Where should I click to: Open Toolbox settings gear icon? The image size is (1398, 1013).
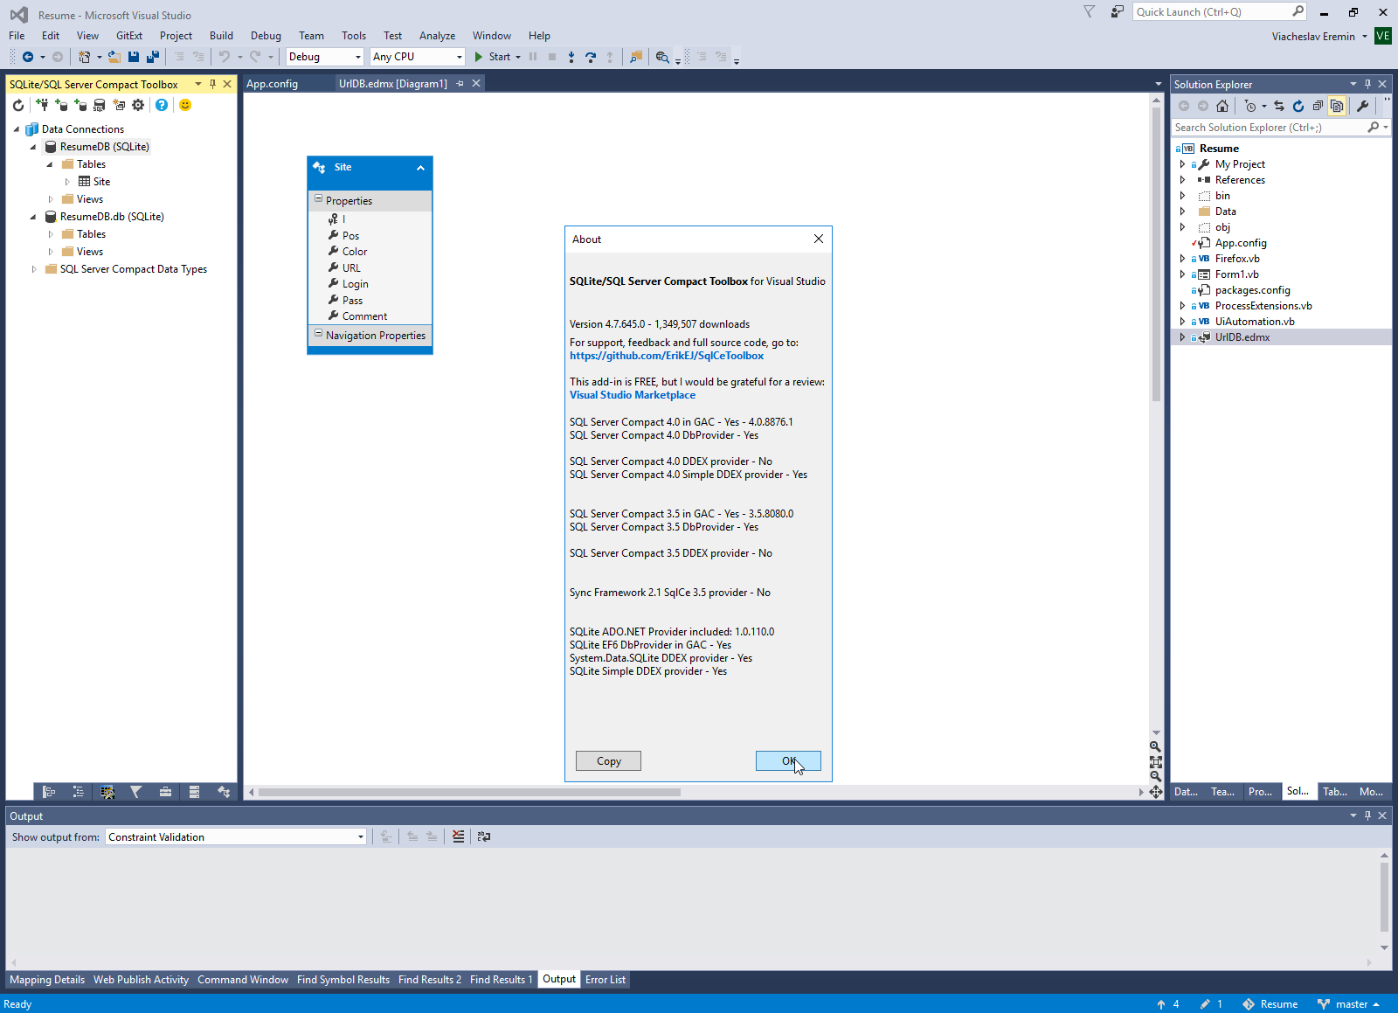click(138, 105)
